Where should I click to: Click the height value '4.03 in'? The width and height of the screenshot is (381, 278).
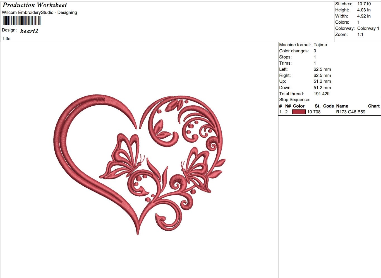[x=364, y=10]
